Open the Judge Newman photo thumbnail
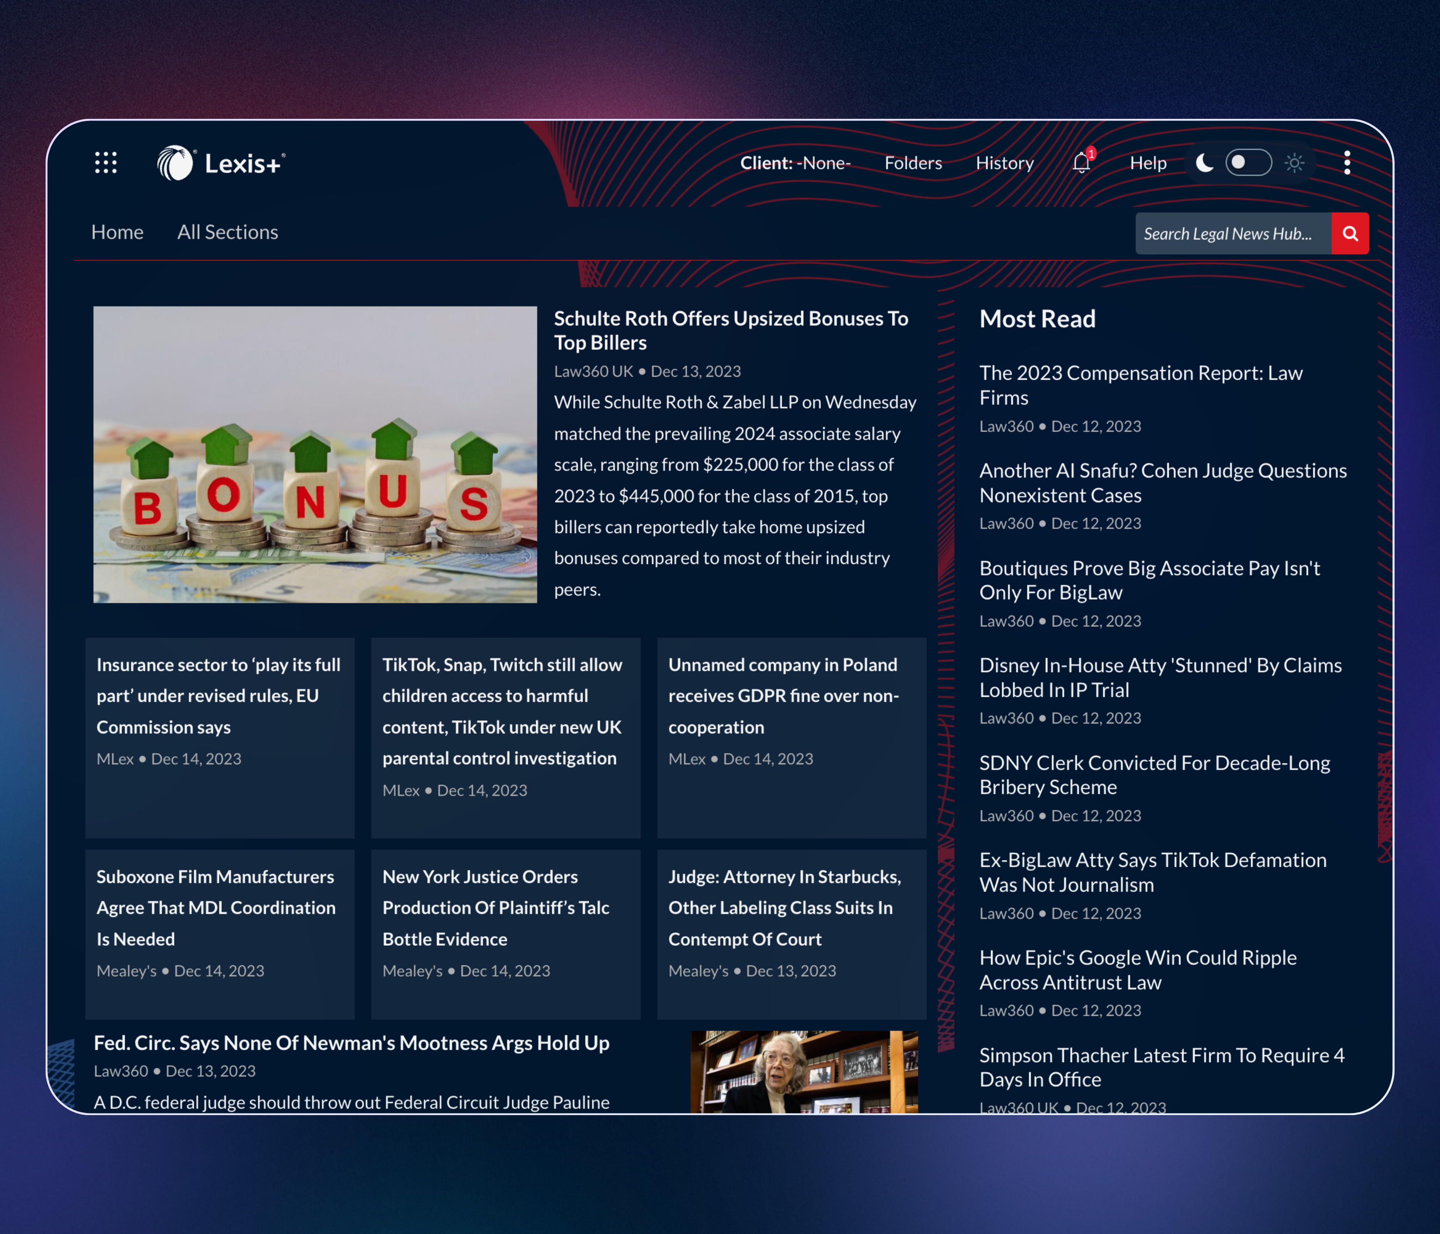The height and width of the screenshot is (1234, 1440). pos(804,1072)
